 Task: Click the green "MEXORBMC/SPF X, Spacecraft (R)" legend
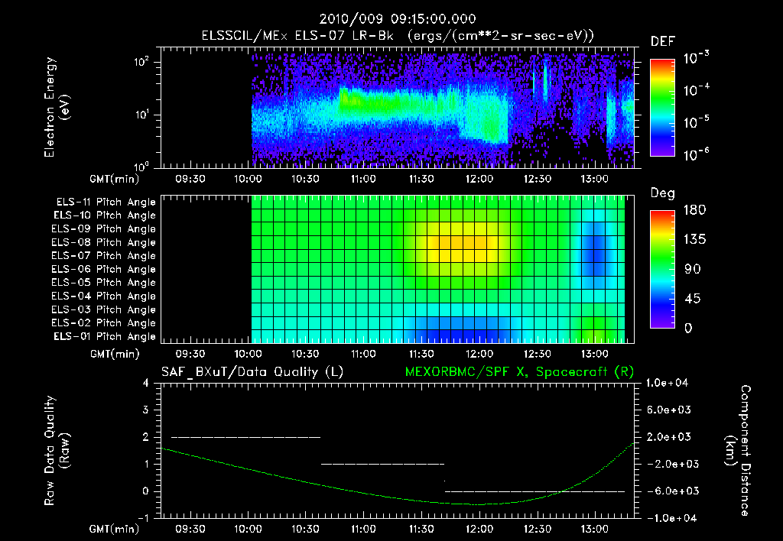[519, 372]
